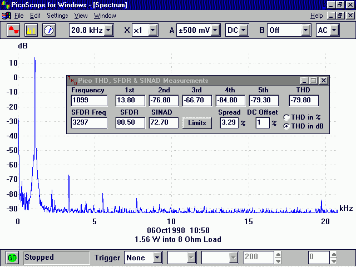Open the spectrum analyser view icon
Image resolution: width=356 pixels, height=267 pixels.
pyautogui.click(x=31, y=30)
